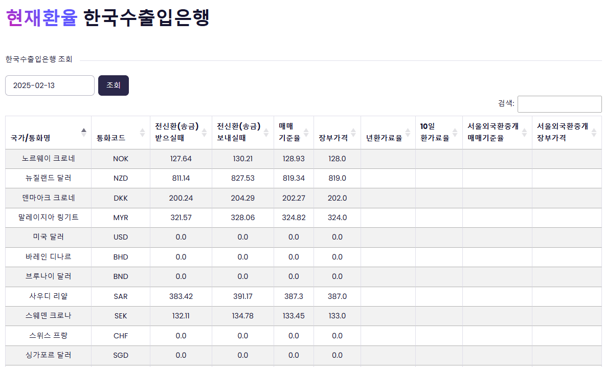Click the BND currency code
The height and width of the screenshot is (367, 604).
tap(121, 277)
